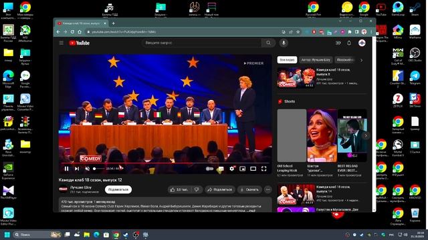Screen dimensions: 428x240
Task: Go back in Chrome
Action: point(58,32)
